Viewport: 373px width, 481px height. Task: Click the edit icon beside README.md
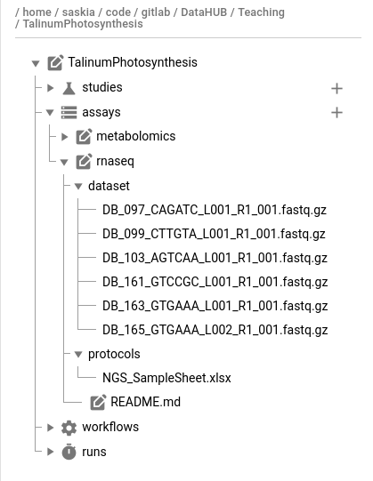coord(98,402)
